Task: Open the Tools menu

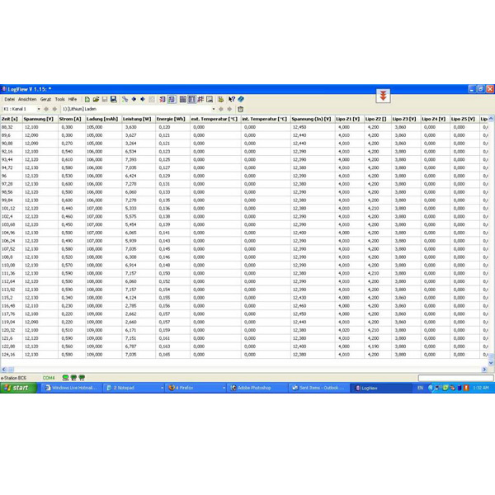Action: (x=59, y=100)
